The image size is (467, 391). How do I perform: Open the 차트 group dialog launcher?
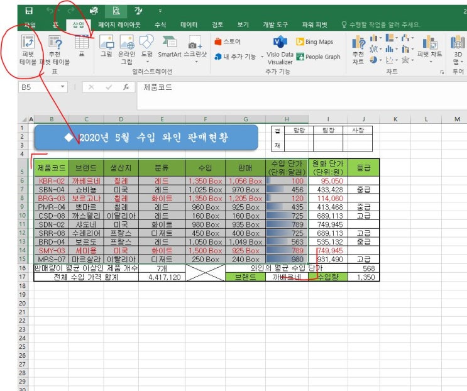point(442,72)
